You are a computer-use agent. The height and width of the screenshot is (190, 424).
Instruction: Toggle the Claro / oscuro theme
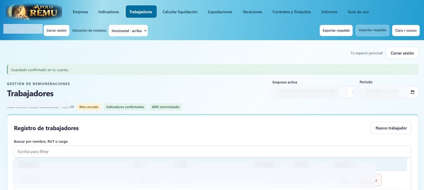[x=406, y=31]
